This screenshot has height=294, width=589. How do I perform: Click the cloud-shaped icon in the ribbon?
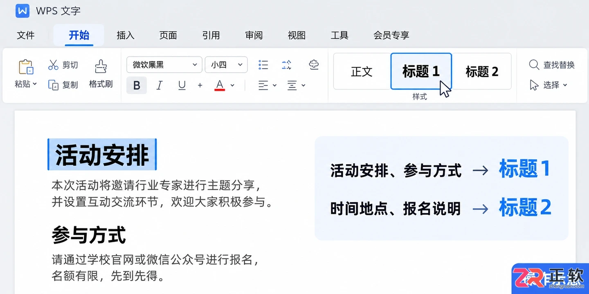click(314, 65)
